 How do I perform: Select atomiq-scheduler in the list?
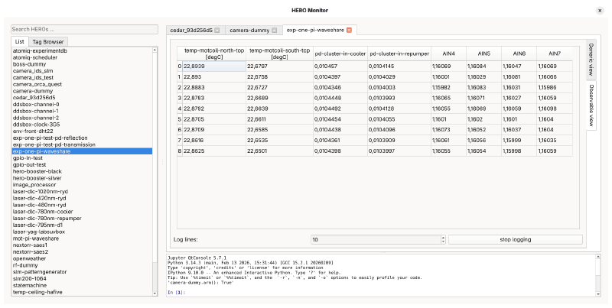tap(82, 57)
